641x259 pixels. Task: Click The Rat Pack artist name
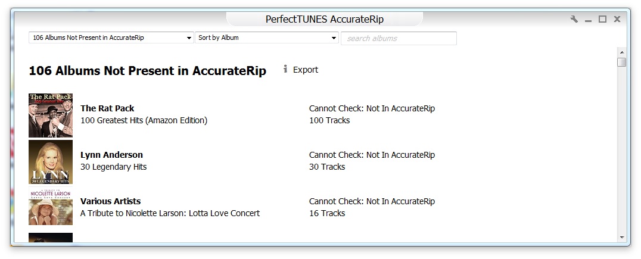point(107,108)
